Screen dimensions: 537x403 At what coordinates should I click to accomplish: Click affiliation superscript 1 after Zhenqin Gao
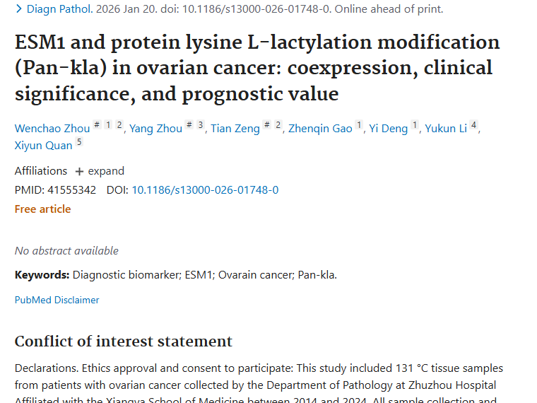[359, 125]
